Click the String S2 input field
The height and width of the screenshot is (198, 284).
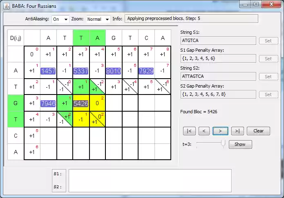click(x=218, y=76)
